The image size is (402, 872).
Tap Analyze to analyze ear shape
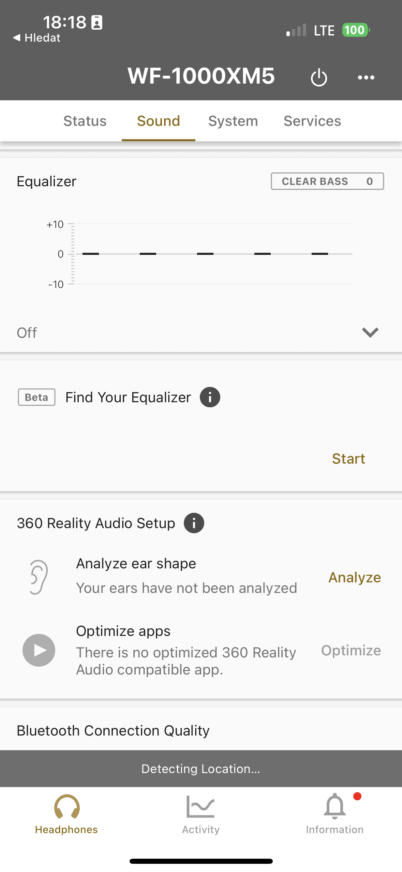tap(354, 577)
